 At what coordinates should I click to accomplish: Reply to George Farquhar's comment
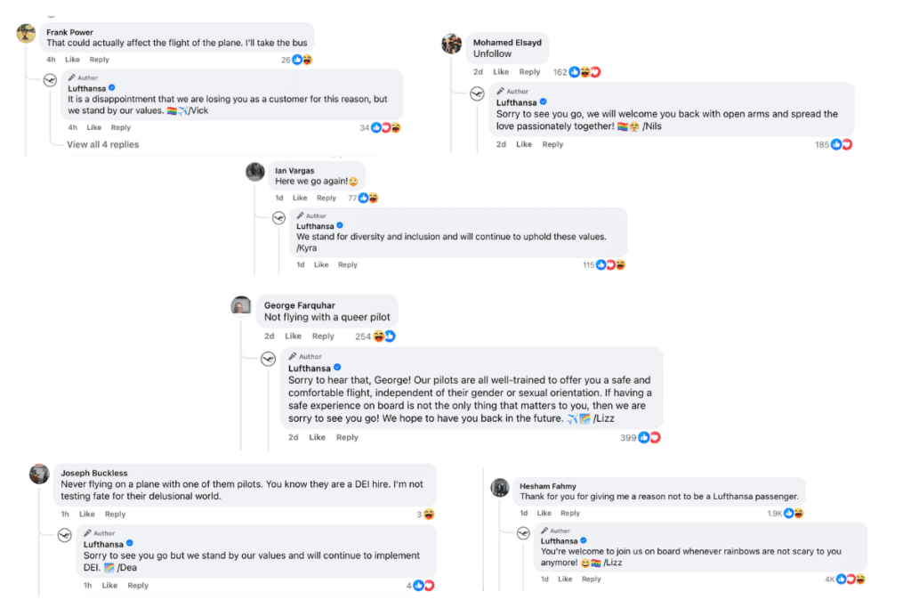click(x=323, y=336)
